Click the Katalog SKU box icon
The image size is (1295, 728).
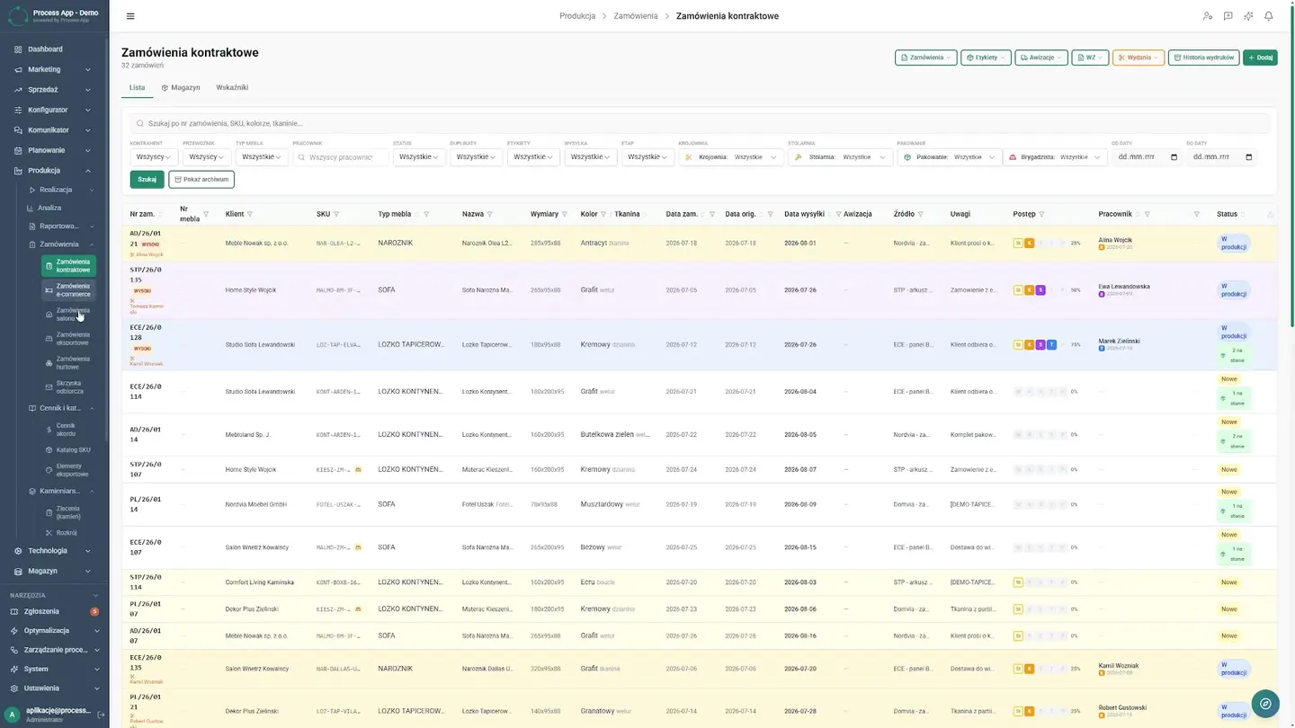(x=49, y=449)
